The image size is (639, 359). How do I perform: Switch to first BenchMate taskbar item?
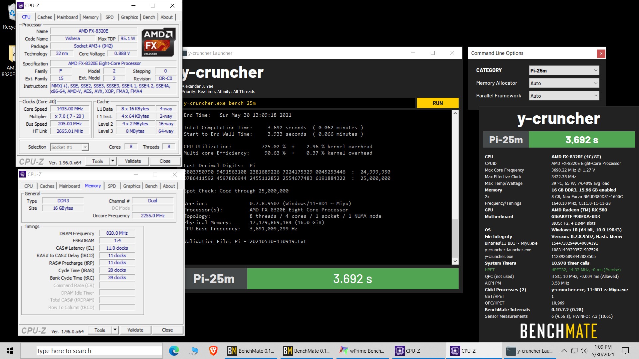pos(252,351)
